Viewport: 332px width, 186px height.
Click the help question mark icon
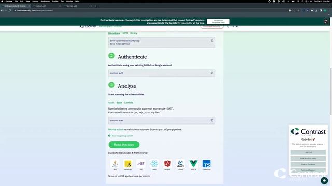pyautogui.click(x=109, y=136)
